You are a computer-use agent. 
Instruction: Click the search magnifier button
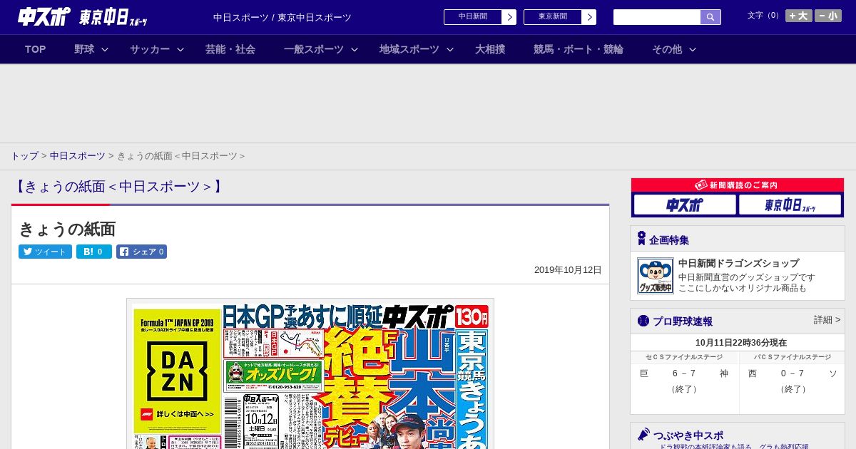[x=710, y=17]
